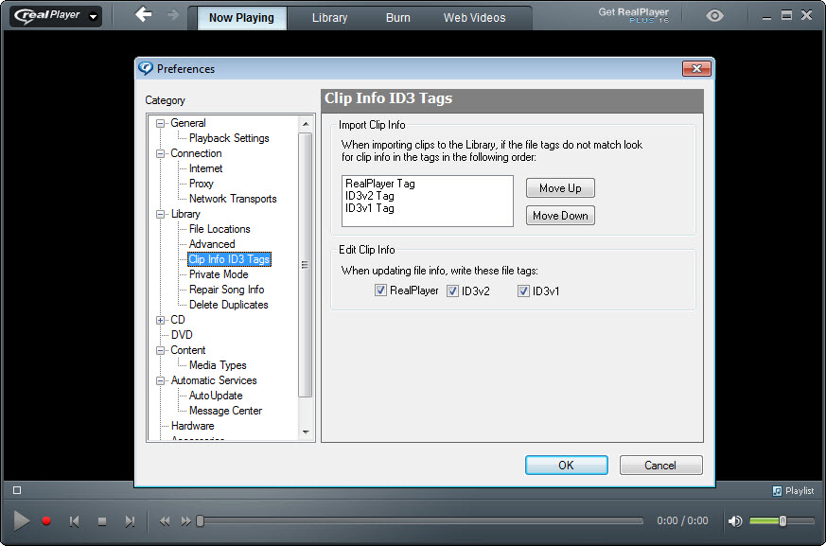
Task: Select Repair Song Info in tree
Action: (226, 290)
